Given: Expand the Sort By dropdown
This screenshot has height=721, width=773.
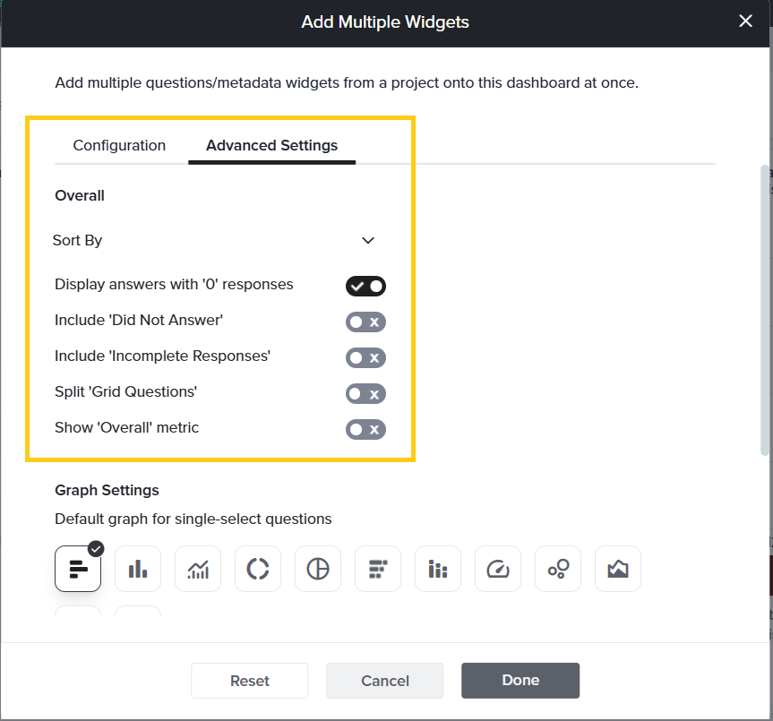Looking at the screenshot, I should click(x=214, y=241).
